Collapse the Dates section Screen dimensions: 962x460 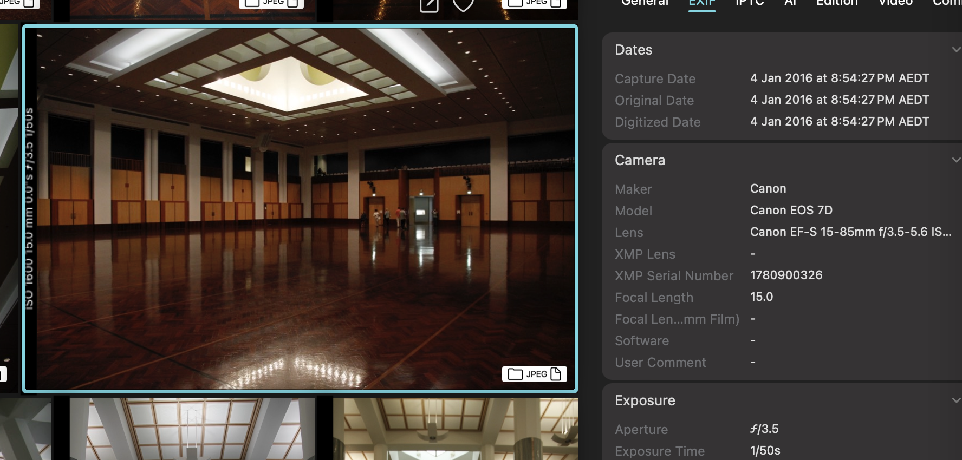pos(955,50)
